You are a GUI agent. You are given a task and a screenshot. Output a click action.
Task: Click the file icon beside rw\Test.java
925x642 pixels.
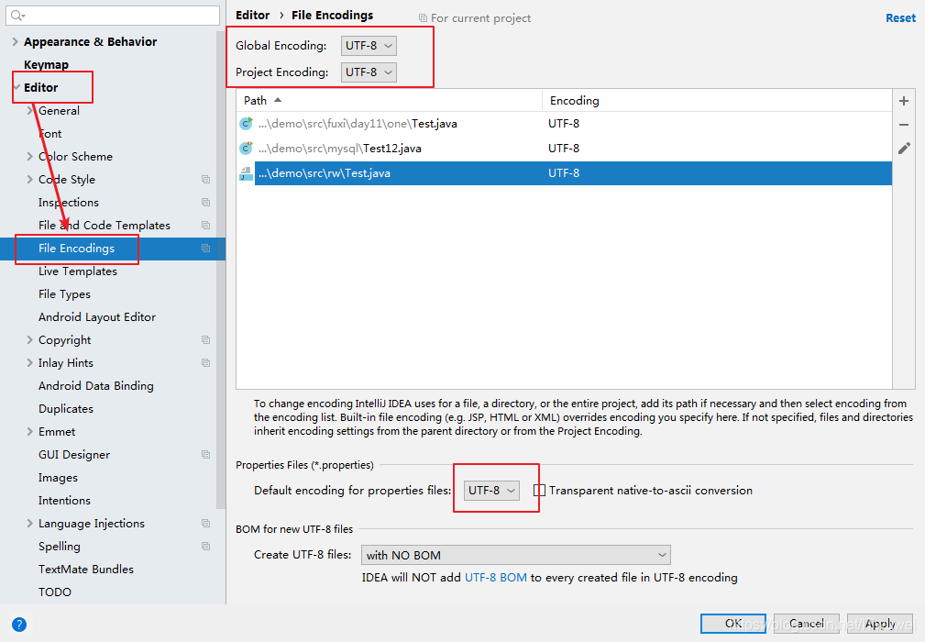[246, 173]
